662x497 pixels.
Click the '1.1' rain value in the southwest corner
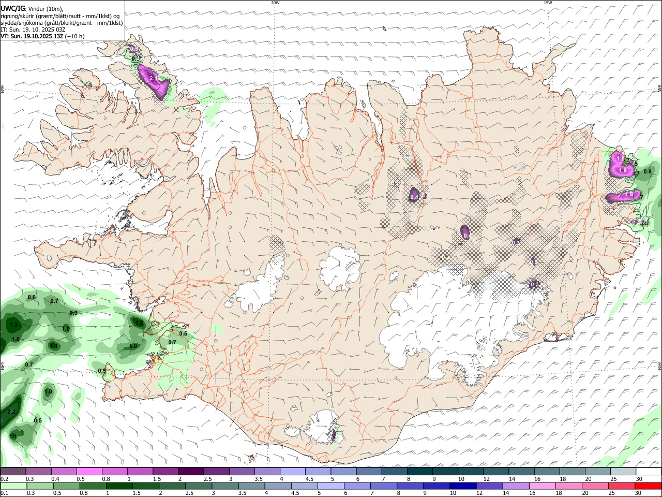click(x=13, y=437)
